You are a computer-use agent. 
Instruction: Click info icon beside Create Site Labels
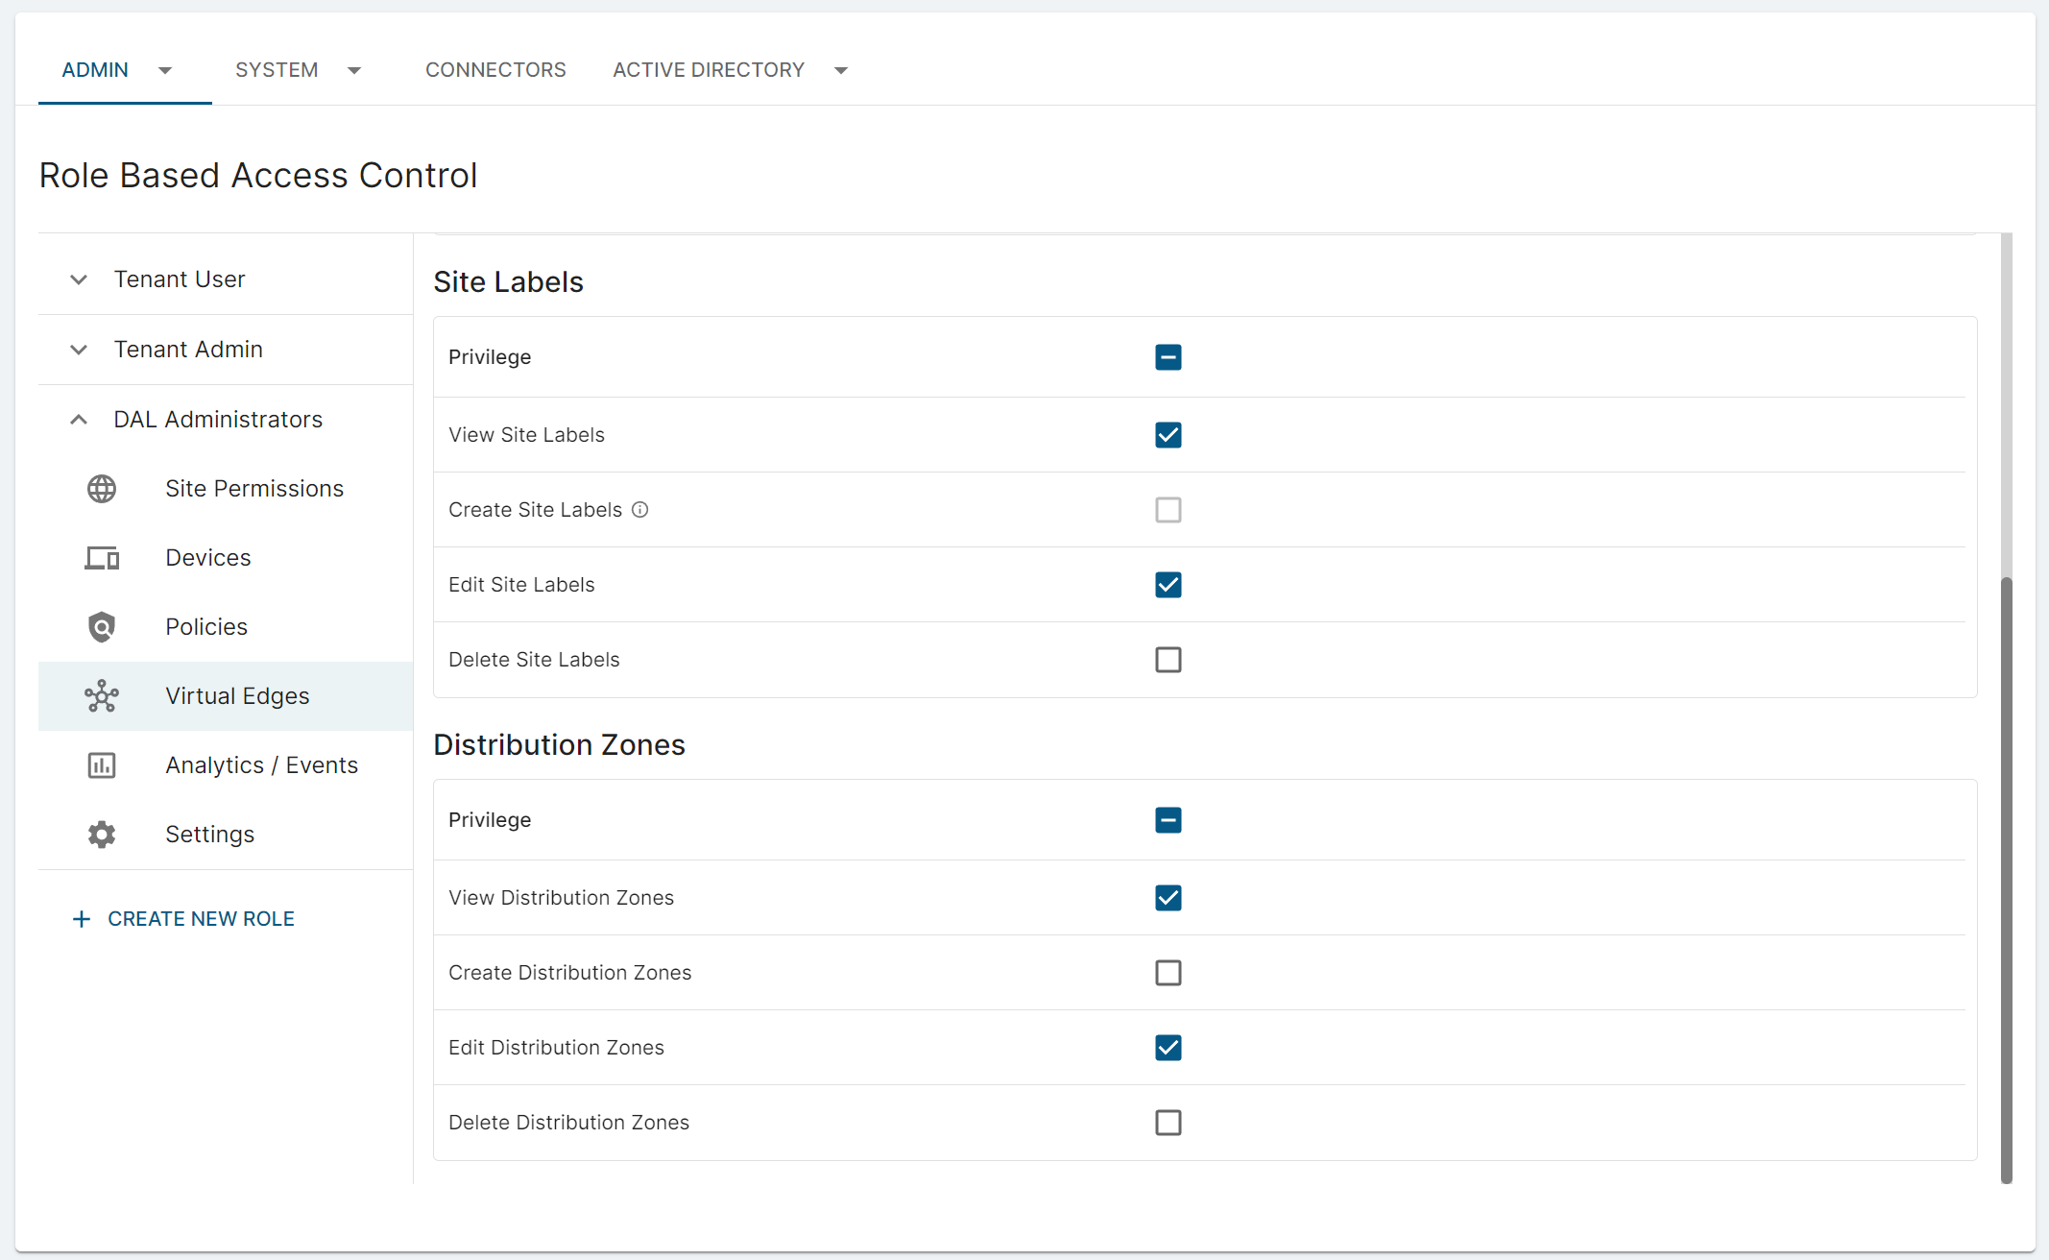(640, 510)
